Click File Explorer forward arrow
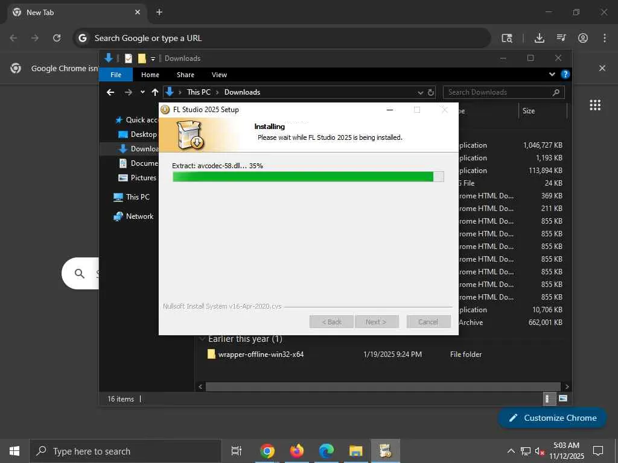Screen dimensions: 618x463 click(128, 92)
